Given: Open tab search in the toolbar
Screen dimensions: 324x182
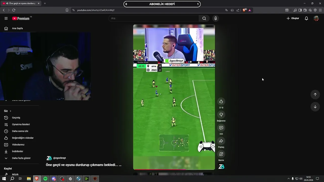Looking at the screenshot, I should (287, 10).
